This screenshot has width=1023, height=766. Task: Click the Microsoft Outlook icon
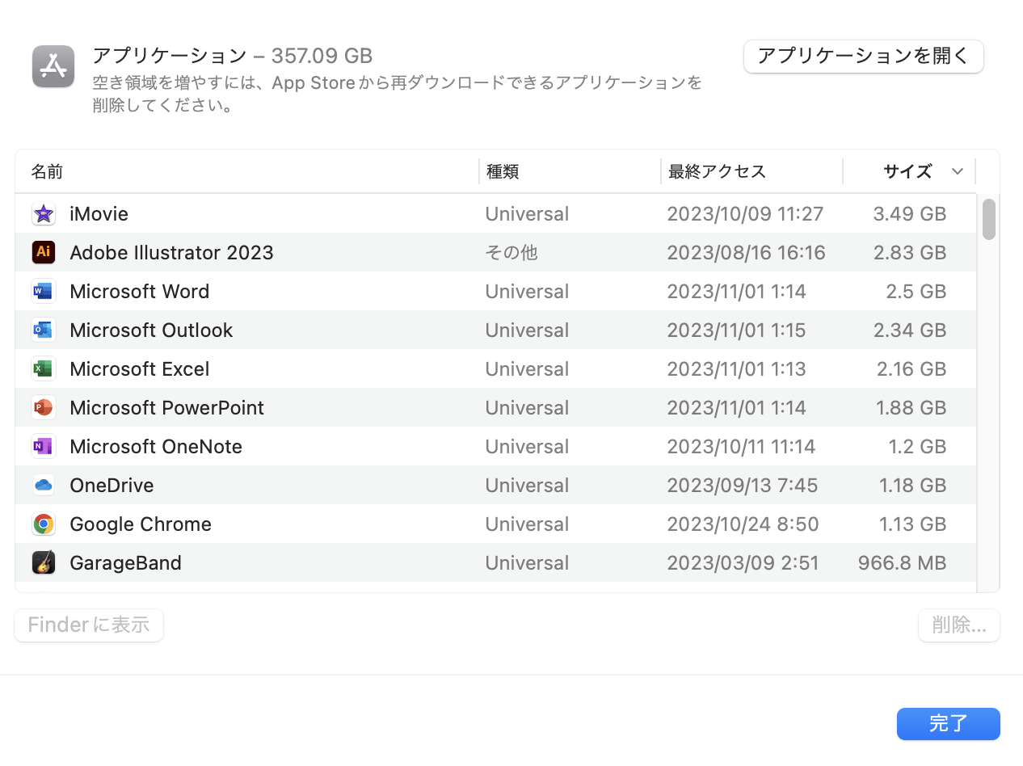(x=44, y=330)
